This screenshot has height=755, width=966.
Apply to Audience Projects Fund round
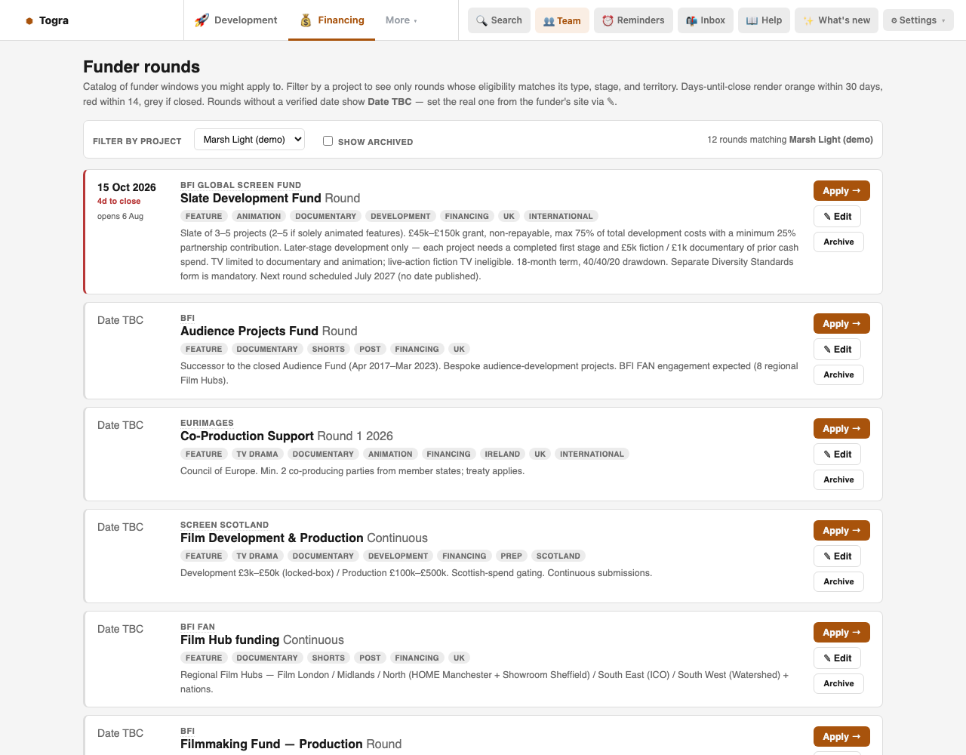[841, 324]
